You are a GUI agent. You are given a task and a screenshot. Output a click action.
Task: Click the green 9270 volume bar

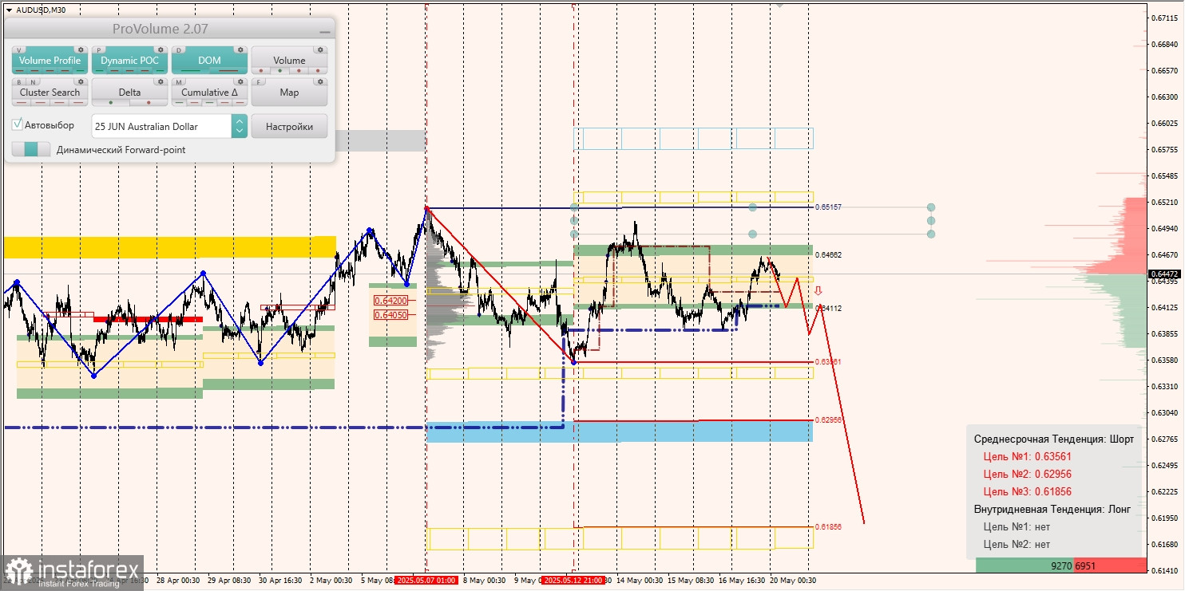[x=1025, y=565]
